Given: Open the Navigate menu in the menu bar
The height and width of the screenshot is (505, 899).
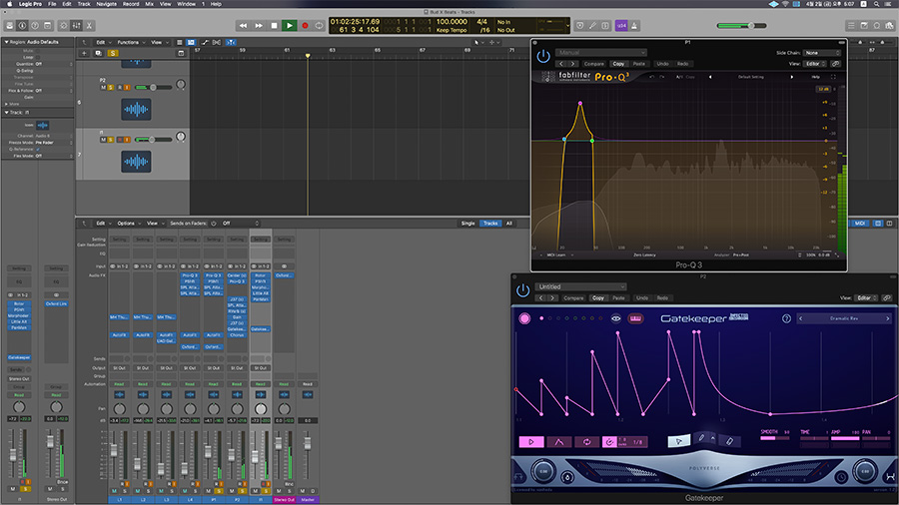Looking at the screenshot, I should click(x=106, y=4).
